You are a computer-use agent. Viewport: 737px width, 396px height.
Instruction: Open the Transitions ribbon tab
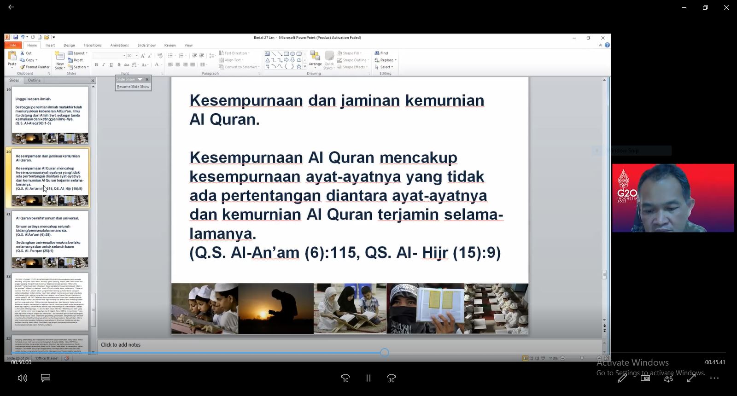(x=93, y=45)
